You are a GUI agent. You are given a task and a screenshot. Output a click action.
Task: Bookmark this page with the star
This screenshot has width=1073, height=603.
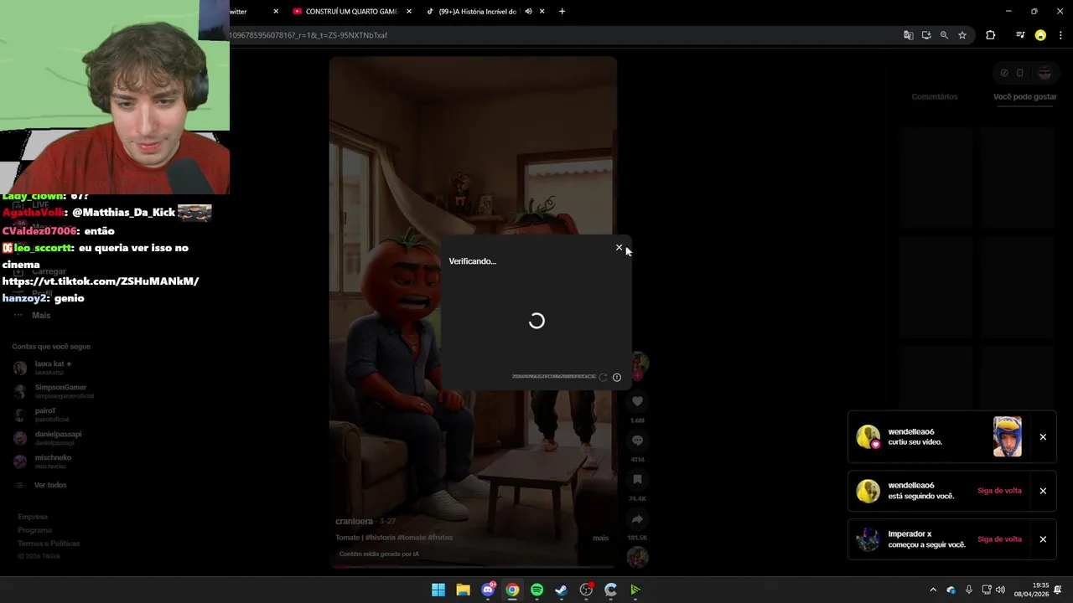962,35
